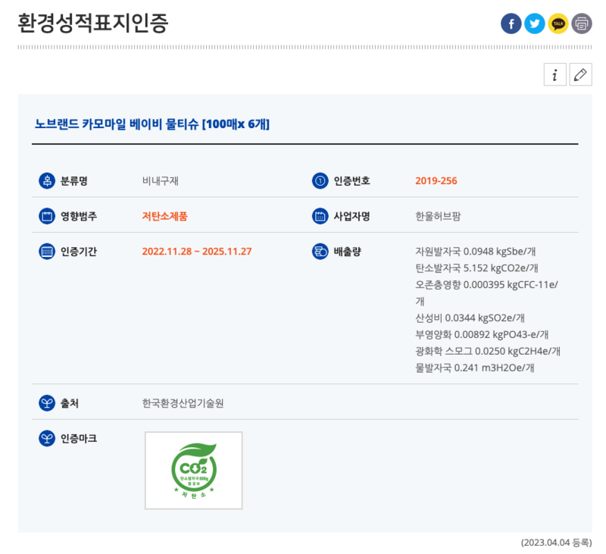Open the info (i) button

pos(555,74)
